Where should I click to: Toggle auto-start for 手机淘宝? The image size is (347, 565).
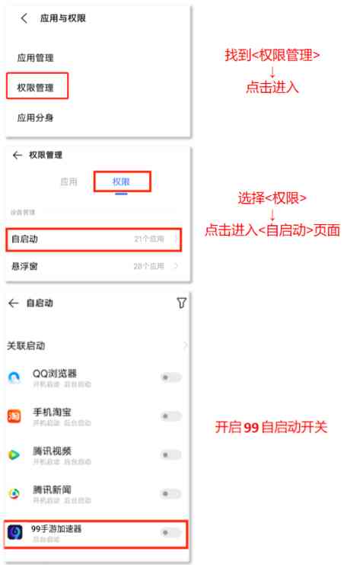170,416
